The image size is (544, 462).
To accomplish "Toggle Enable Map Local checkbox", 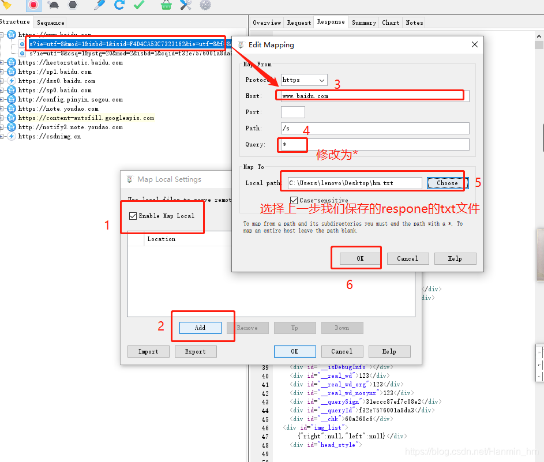I will pyautogui.click(x=133, y=216).
